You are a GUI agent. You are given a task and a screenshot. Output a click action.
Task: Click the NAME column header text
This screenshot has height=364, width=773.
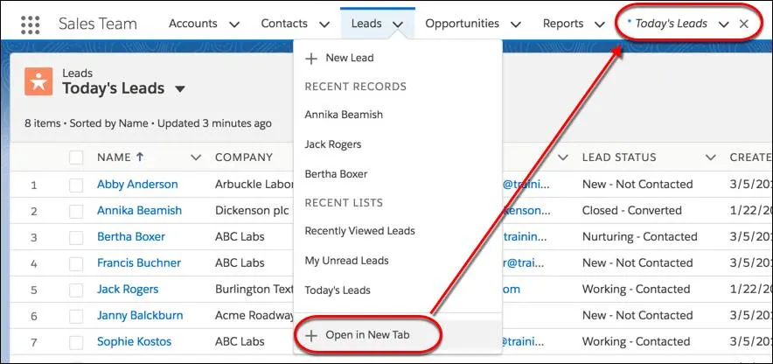114,157
